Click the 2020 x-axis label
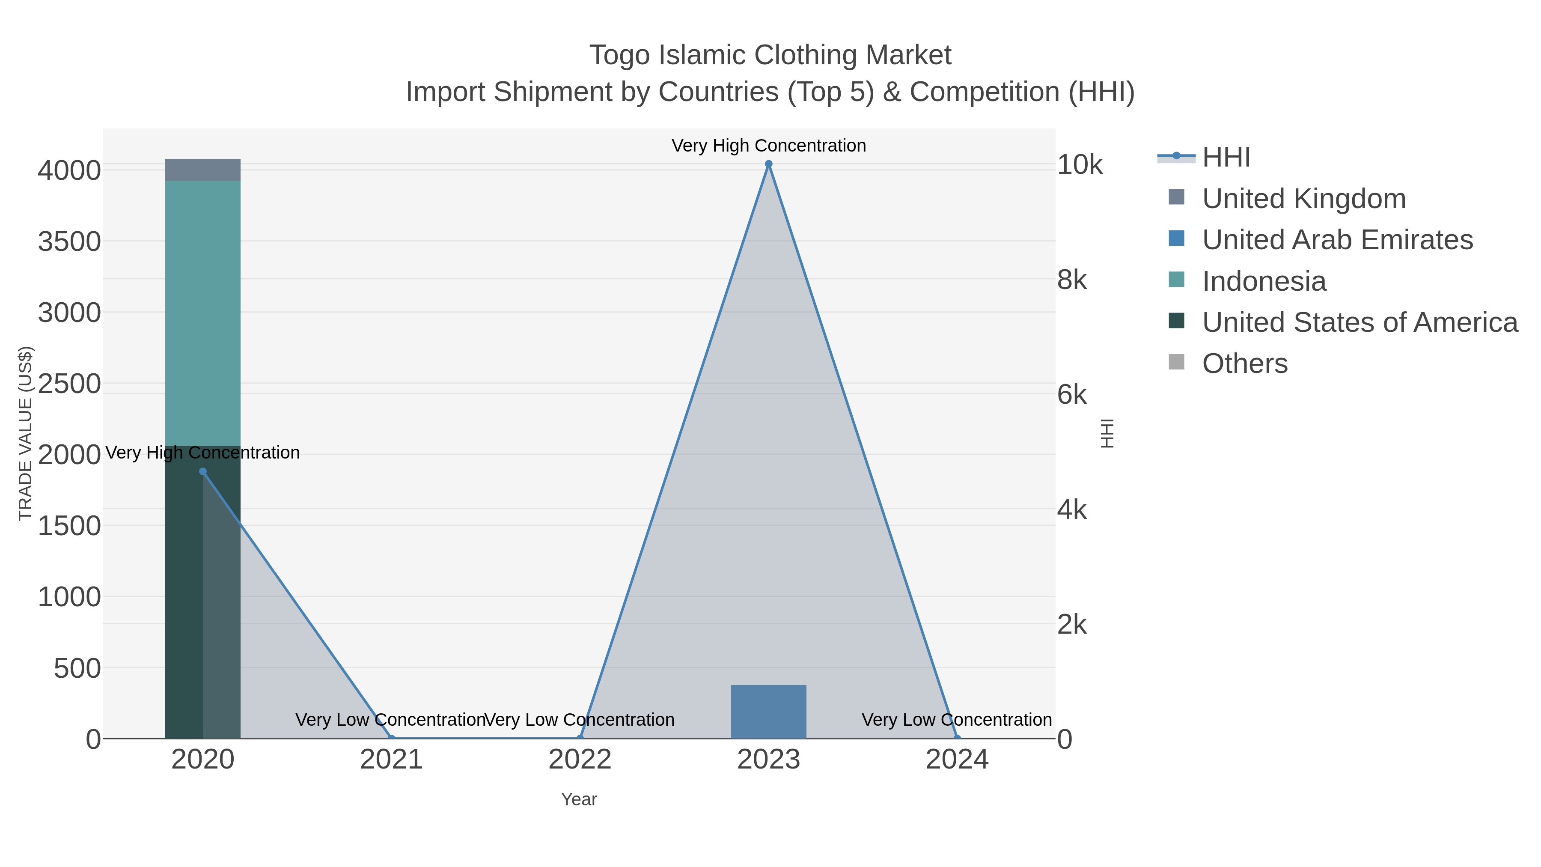The height and width of the screenshot is (867, 1541). (x=203, y=760)
